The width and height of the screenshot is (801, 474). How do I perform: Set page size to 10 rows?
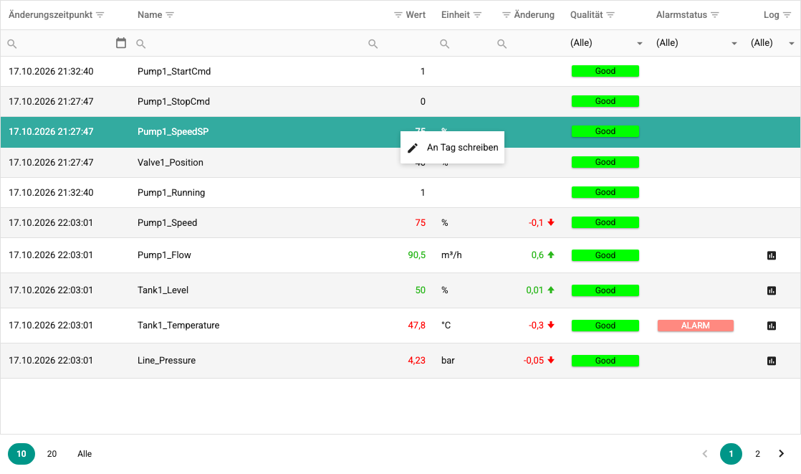click(21, 453)
